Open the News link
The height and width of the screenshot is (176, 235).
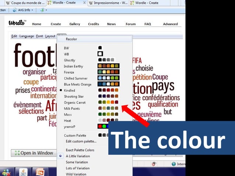[111, 24]
